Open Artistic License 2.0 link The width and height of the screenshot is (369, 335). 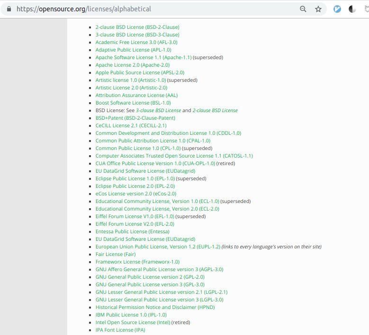click(131, 88)
